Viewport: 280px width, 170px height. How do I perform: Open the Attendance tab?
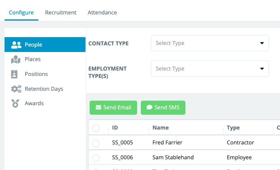102,12
